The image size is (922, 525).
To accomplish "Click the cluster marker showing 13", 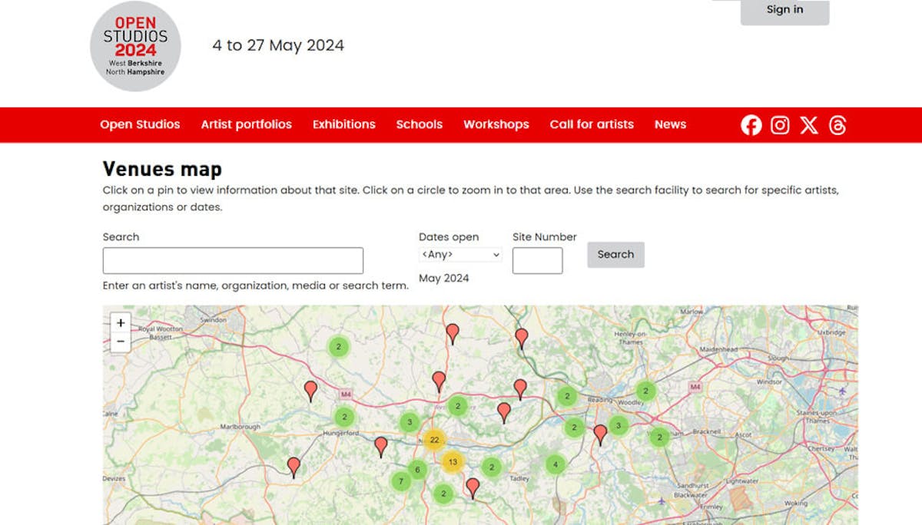I will point(453,462).
